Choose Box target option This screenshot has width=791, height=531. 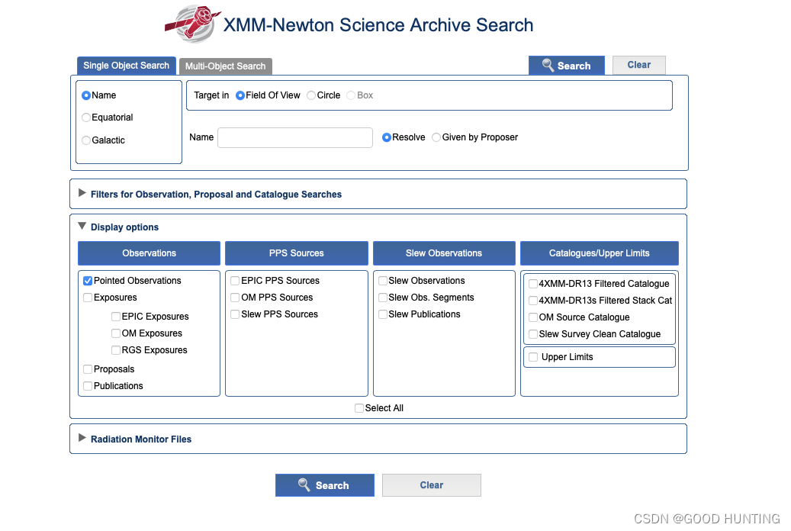(x=351, y=95)
